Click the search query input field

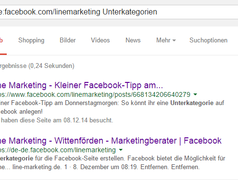(119, 12)
